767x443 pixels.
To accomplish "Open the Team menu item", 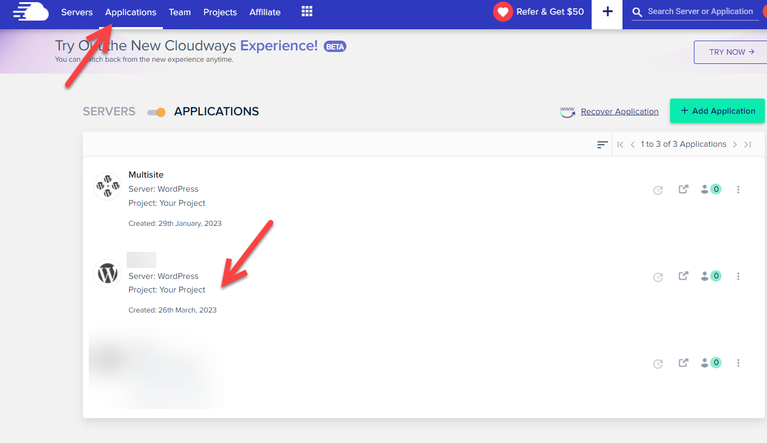I will [x=180, y=12].
